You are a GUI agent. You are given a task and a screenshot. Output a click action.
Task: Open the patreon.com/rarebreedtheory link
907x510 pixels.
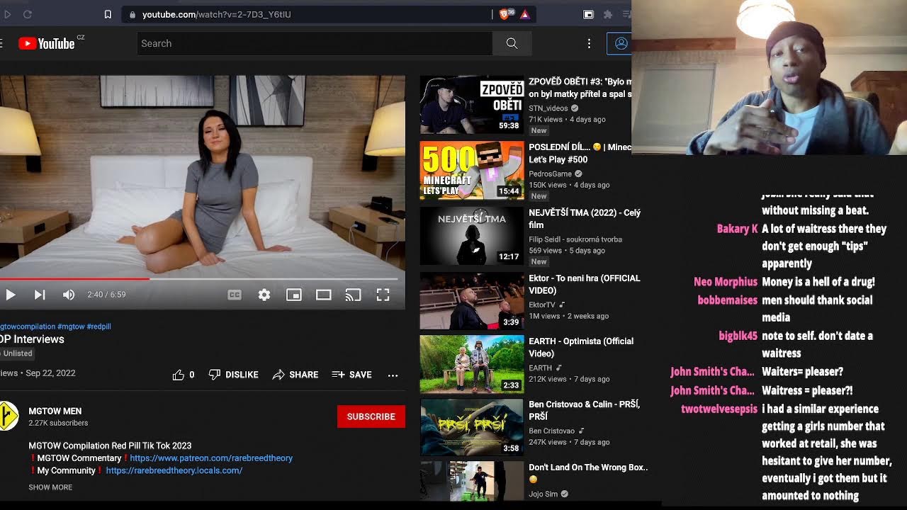pos(211,458)
